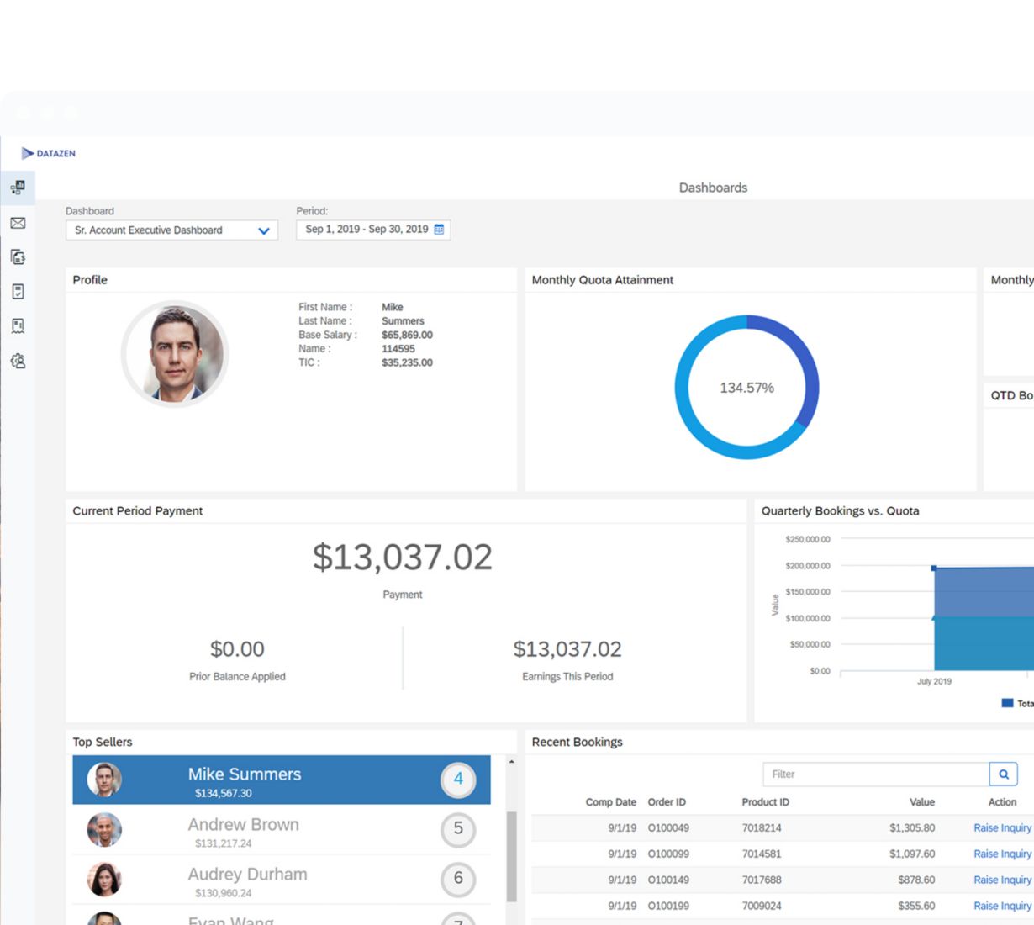The width and height of the screenshot is (1034, 925).
Task: Click the Datazen logo
Action: tap(49, 153)
